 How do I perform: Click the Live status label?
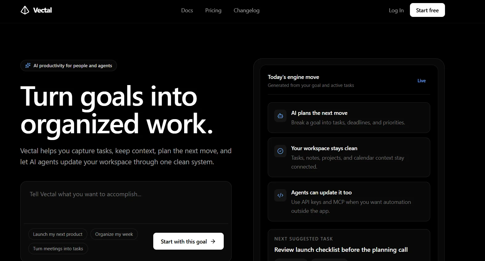422,81
